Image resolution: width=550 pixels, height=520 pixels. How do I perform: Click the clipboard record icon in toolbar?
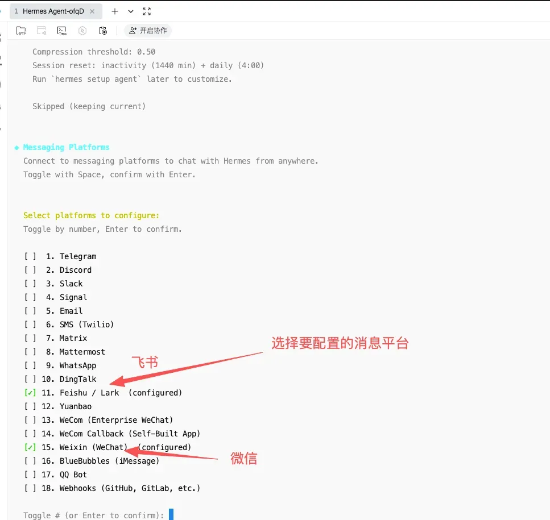tap(103, 31)
